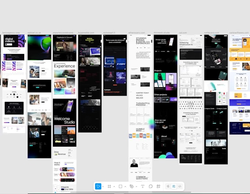Switch to Design mode in the toolbar

[174, 186]
